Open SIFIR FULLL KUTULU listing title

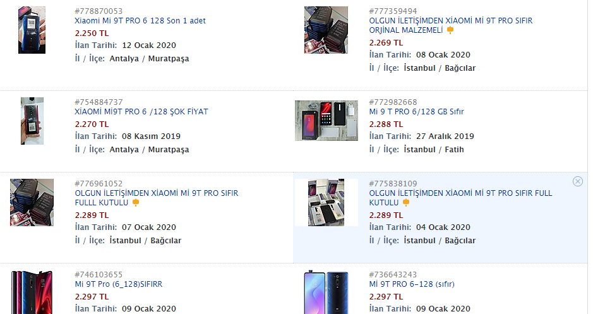[x=157, y=198]
